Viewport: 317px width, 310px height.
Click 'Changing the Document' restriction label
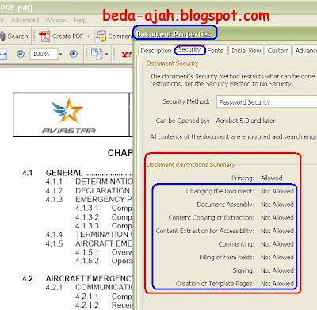click(220, 191)
